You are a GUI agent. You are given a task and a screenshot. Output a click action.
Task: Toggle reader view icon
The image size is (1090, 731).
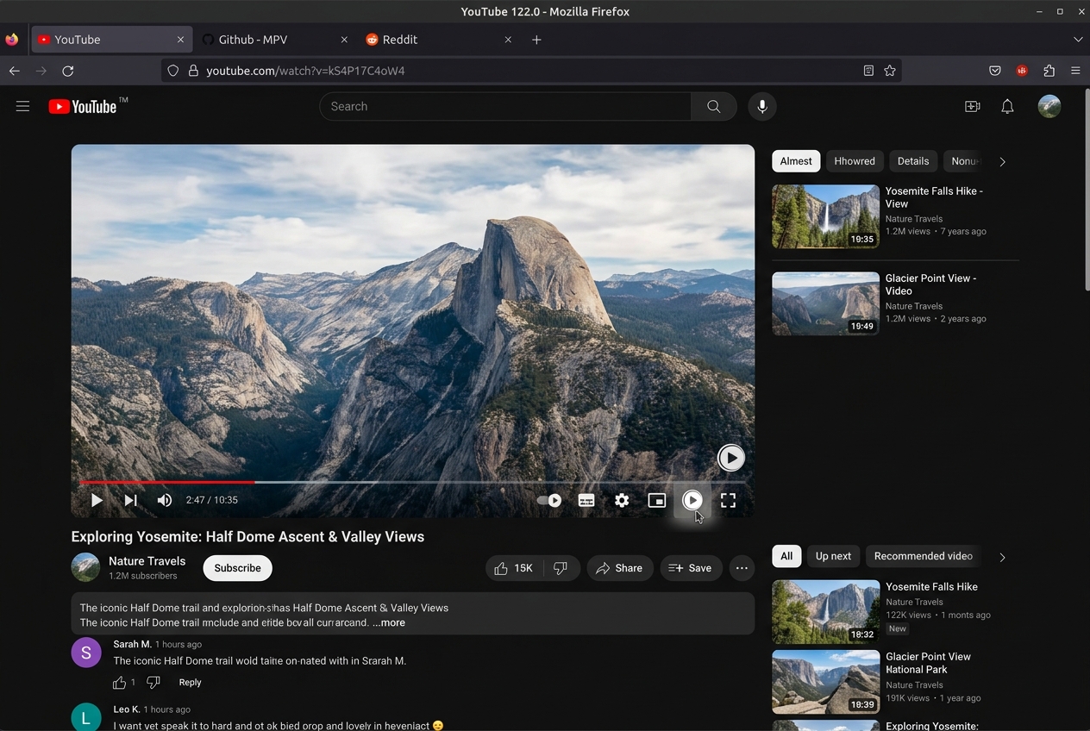(868, 71)
